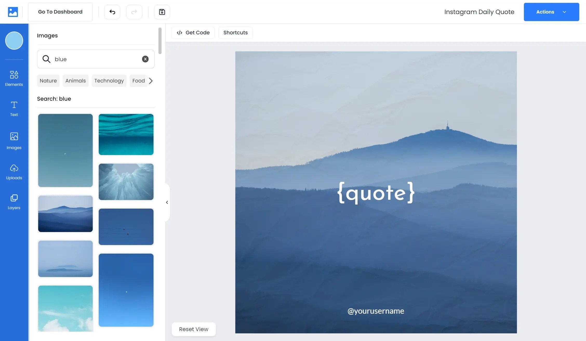Click Go To Dashboard button
586x341 pixels.
click(60, 12)
